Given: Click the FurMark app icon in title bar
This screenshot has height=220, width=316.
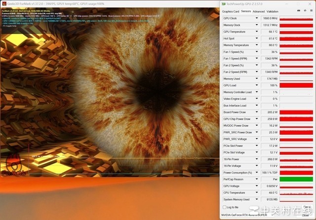Looking at the screenshot, I should pyautogui.click(x=3, y=3).
